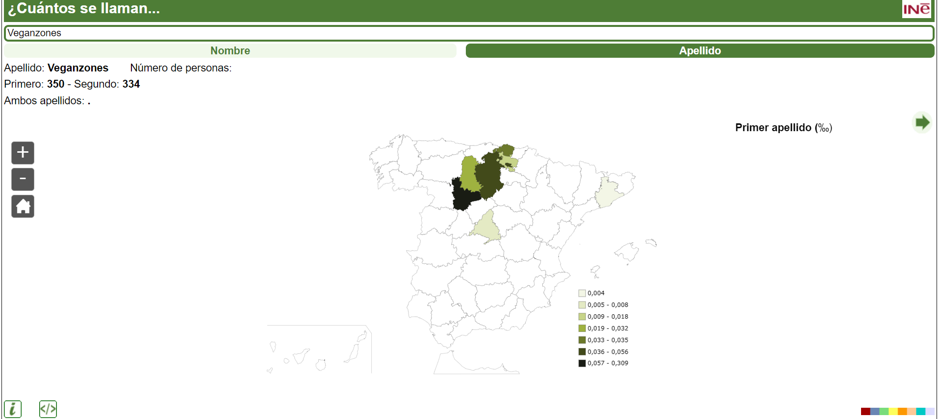This screenshot has width=940, height=419.
Task: Pick the light green color swatch
Action: [884, 412]
